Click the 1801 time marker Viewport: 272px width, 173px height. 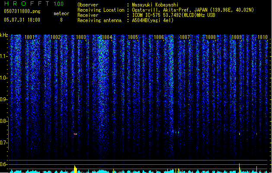(x=29, y=37)
